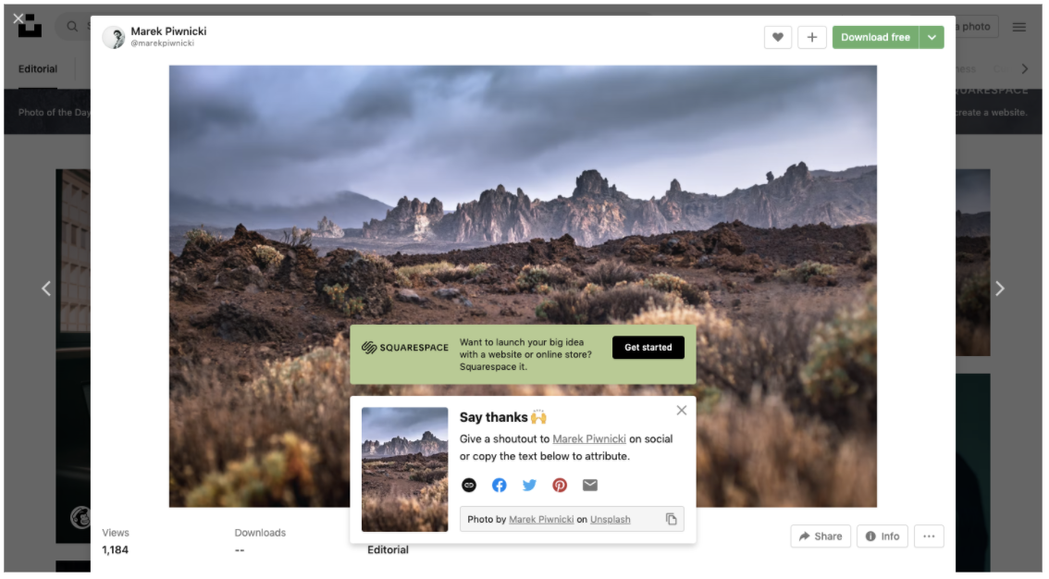
Task: Show more topics with right chevron
Action: coord(1024,68)
